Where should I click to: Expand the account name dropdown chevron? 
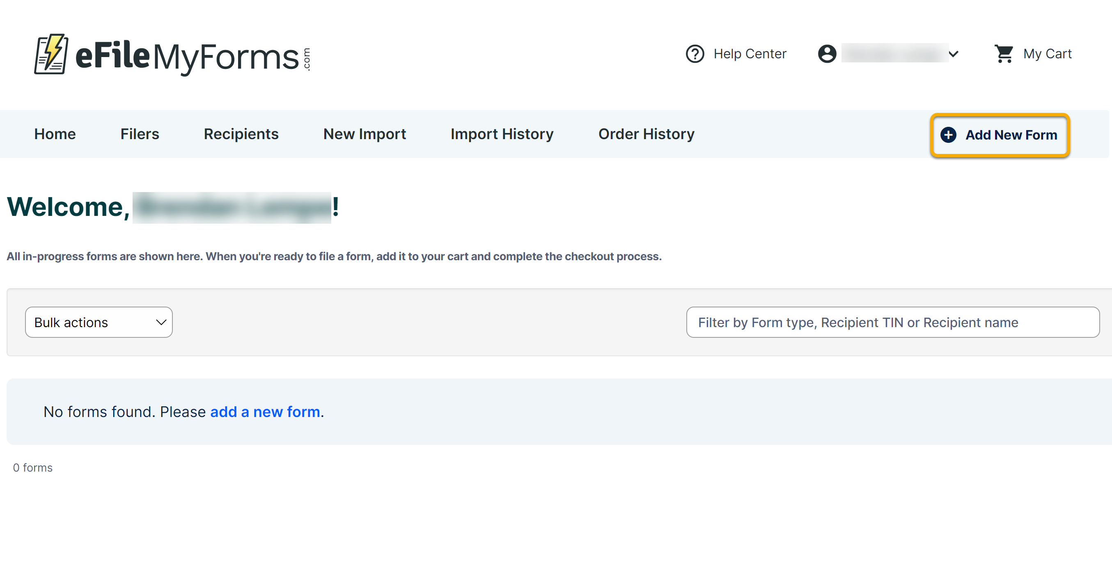click(954, 54)
